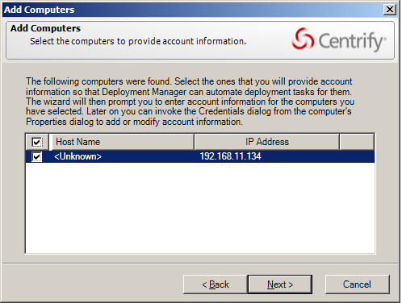Sort list by Host Name column header
Viewport: 402px width, 303px height.
tap(122, 142)
